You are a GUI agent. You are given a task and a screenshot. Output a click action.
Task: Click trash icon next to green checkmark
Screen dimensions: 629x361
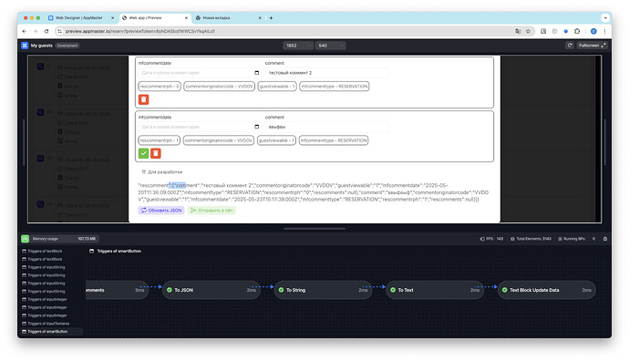point(156,153)
